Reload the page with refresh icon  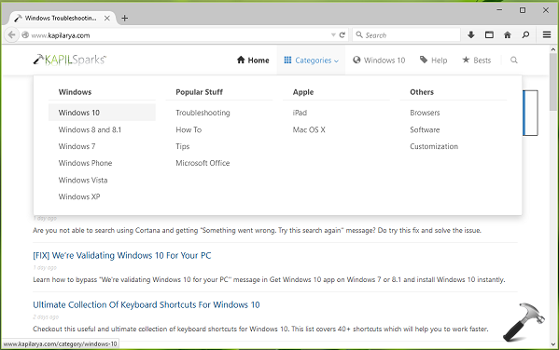342,34
